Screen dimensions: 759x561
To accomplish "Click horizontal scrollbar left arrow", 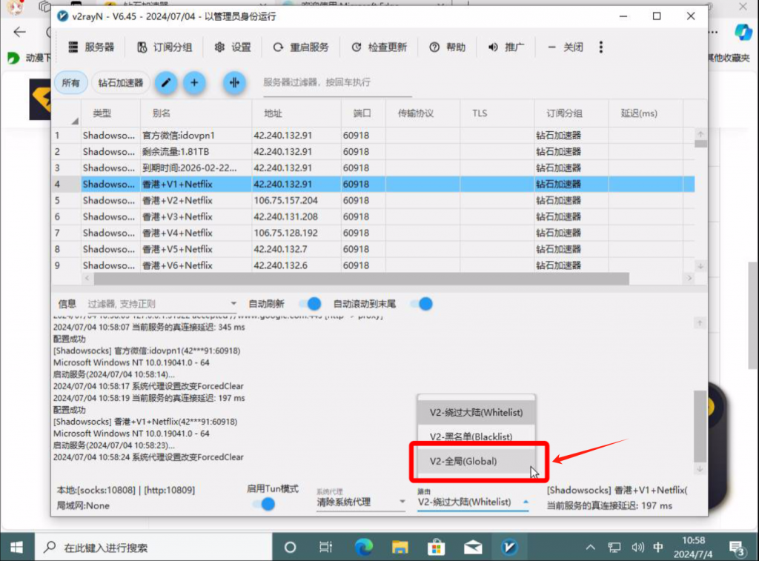I will click(x=87, y=279).
